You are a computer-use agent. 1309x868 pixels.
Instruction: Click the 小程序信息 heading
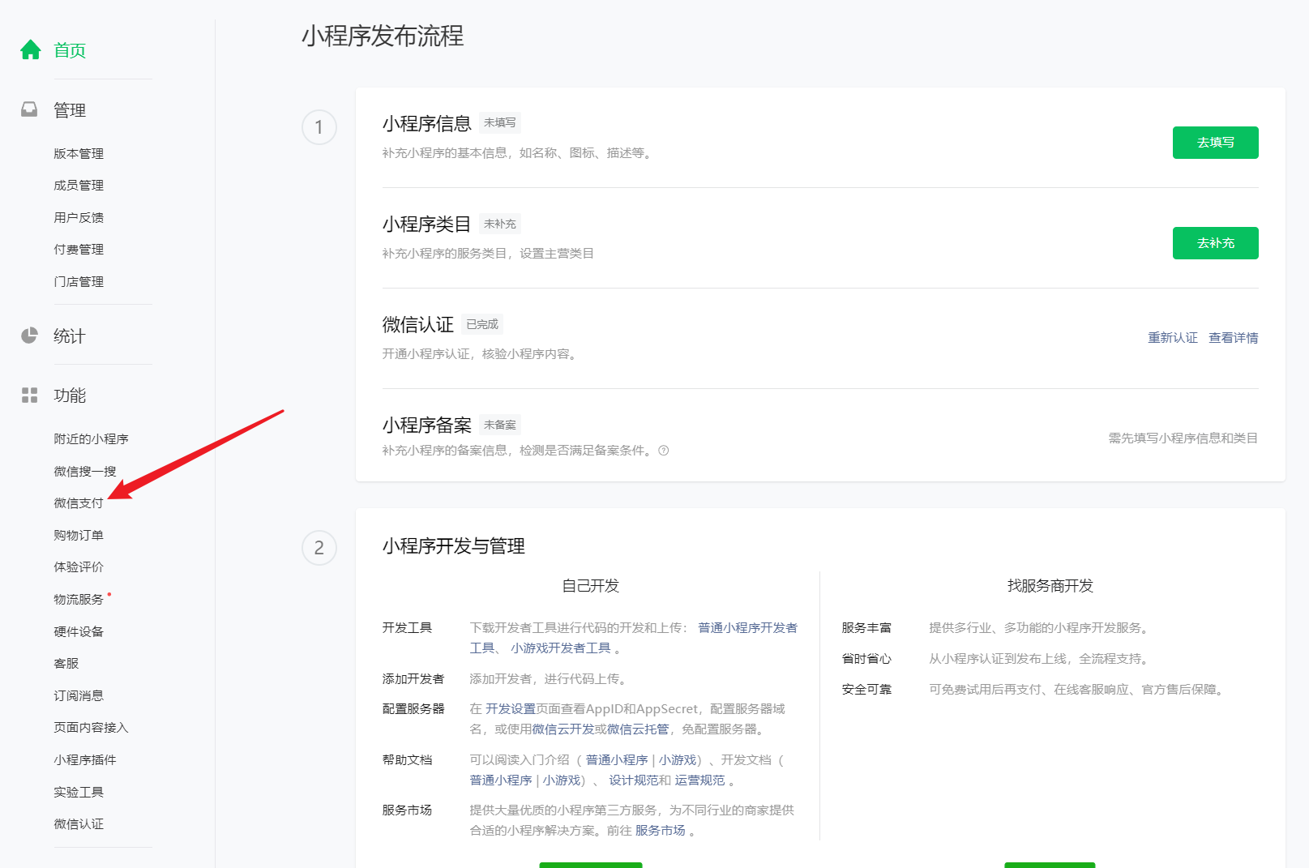coord(427,123)
